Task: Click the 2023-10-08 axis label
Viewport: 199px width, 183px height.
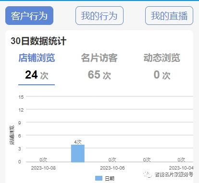Action: click(x=43, y=168)
